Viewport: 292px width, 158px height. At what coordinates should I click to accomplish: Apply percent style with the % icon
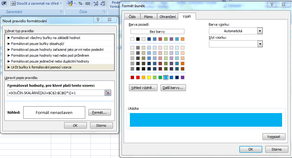point(80,3)
